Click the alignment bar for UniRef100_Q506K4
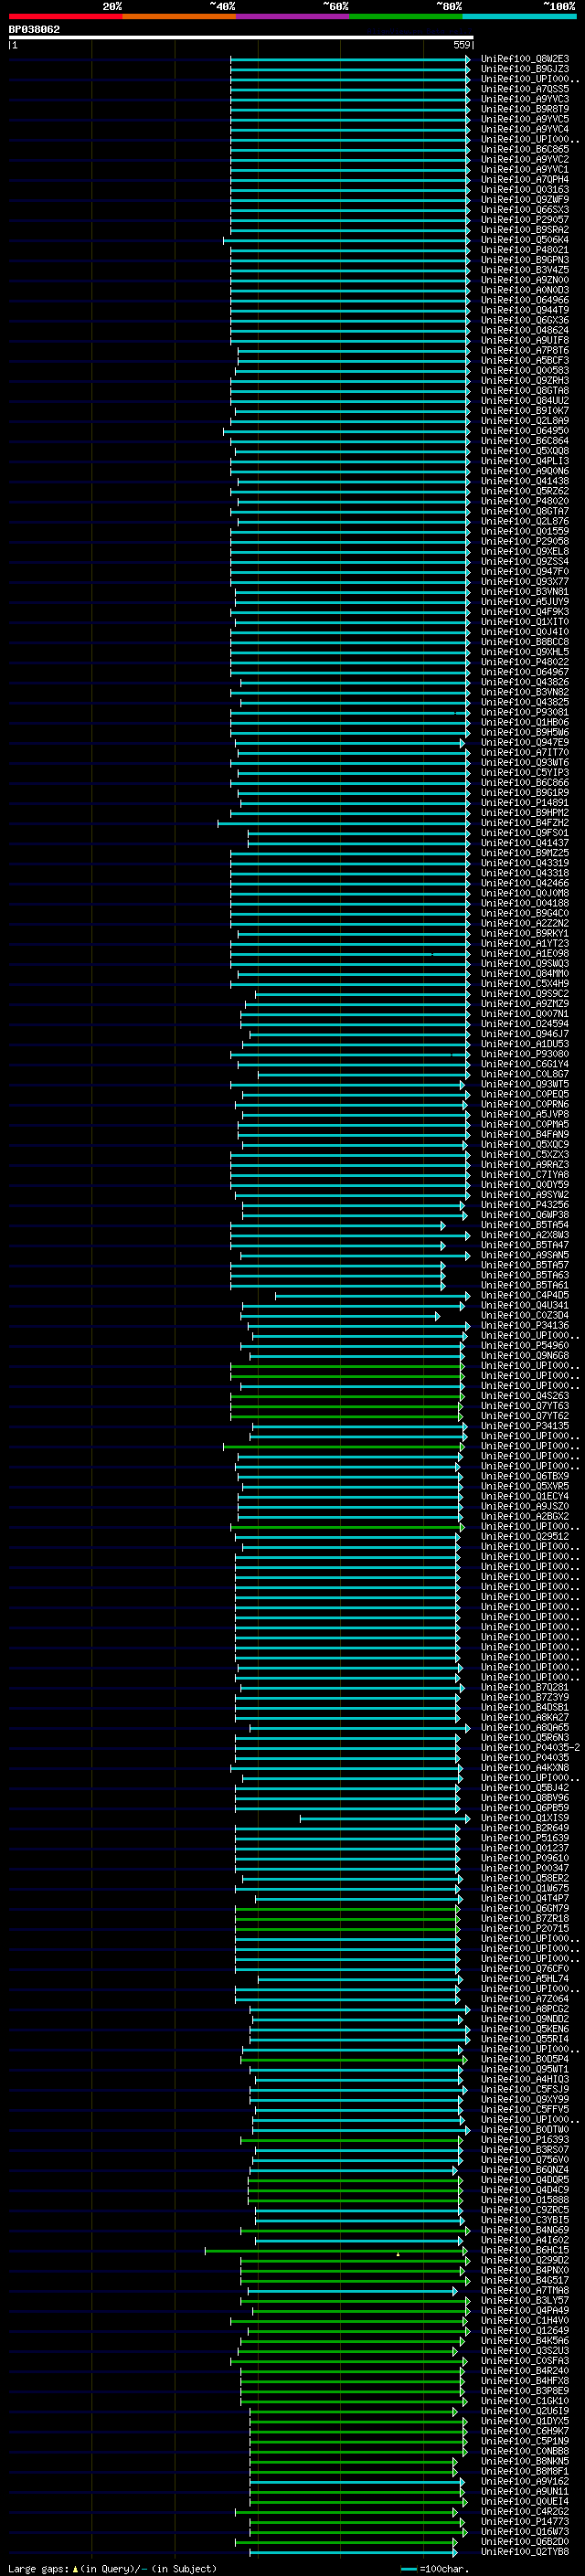 pyautogui.click(x=346, y=240)
